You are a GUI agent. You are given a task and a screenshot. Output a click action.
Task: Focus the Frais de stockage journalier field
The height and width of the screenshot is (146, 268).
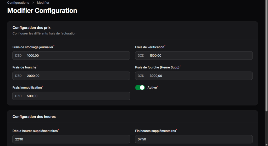click(77, 56)
